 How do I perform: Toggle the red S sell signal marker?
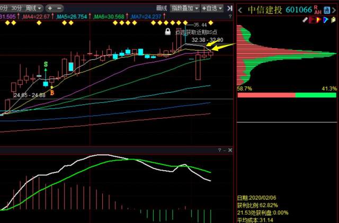[x=46, y=64]
